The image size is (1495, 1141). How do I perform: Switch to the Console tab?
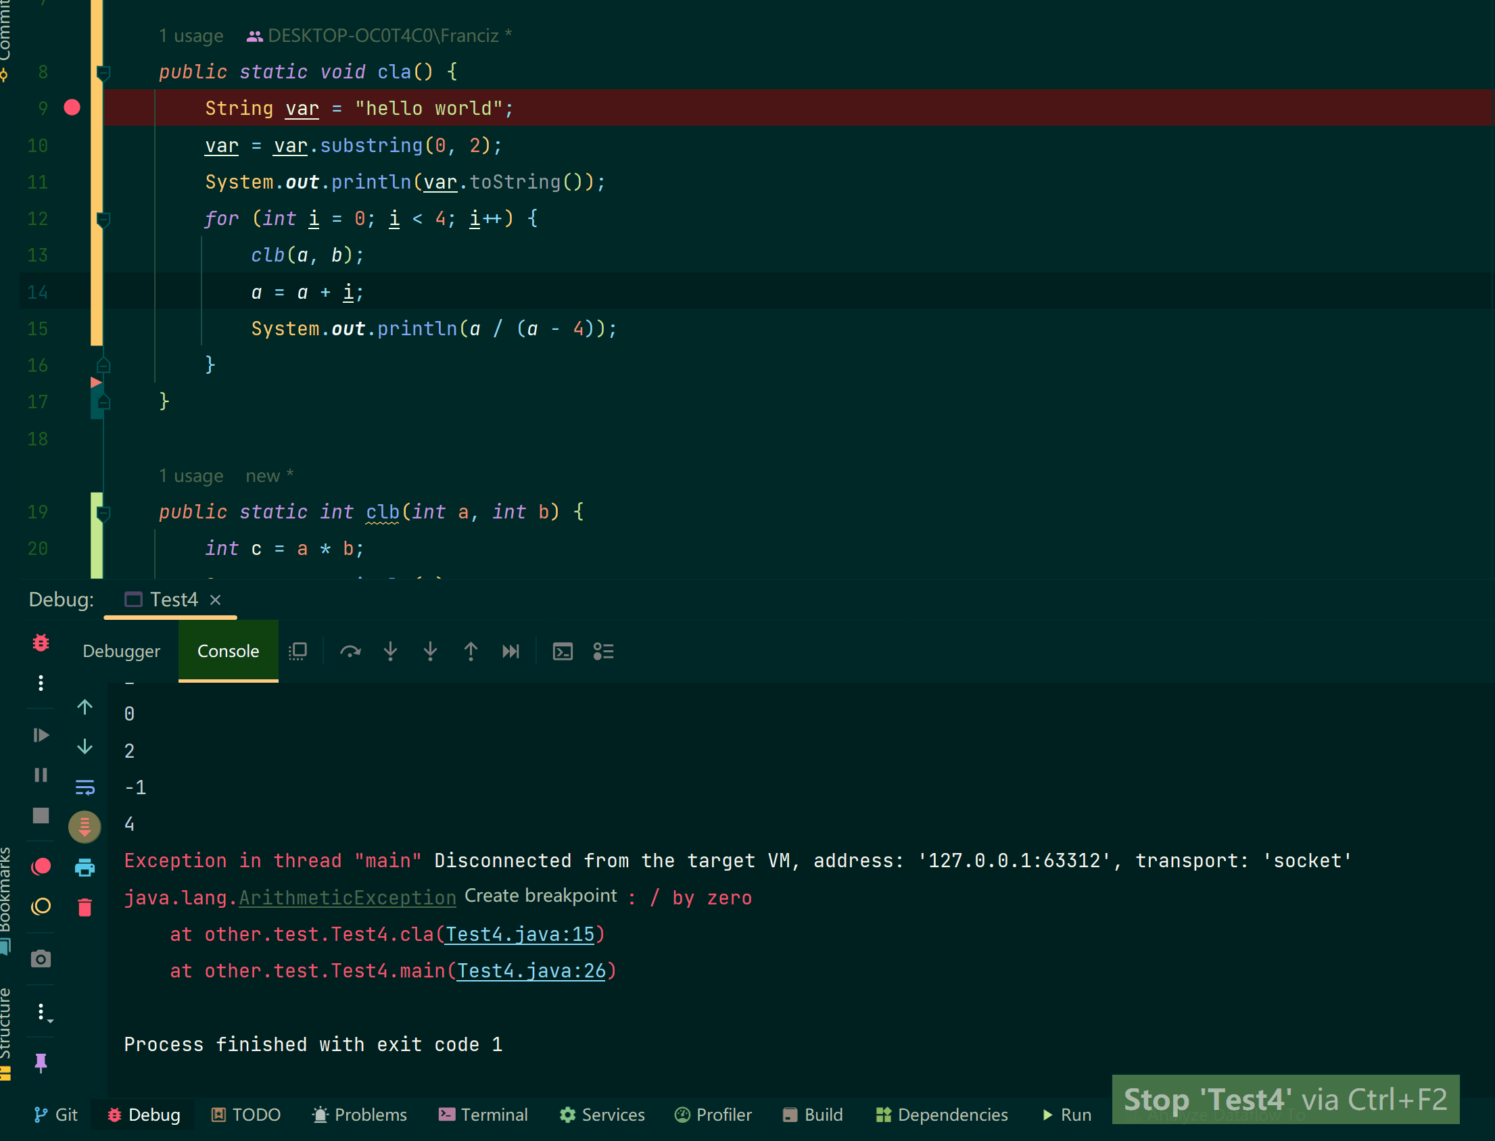pyautogui.click(x=228, y=652)
